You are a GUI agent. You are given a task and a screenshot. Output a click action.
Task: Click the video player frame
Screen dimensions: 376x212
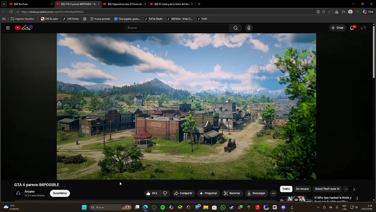pos(186,106)
